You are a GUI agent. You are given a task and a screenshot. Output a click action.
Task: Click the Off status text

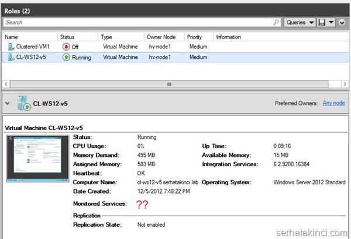coord(75,47)
